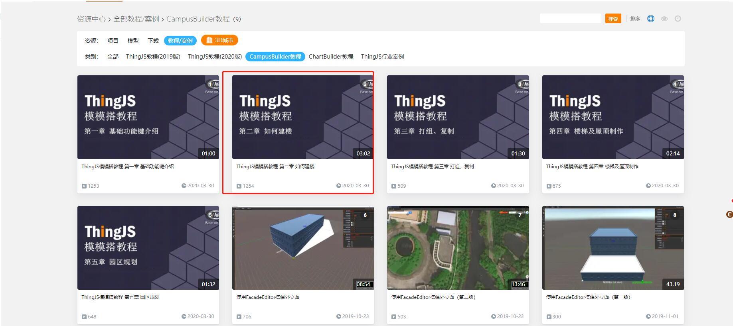Viewport: 733px width, 326px height.
Task: Click the 03:02 duration badge
Action: pos(363,153)
